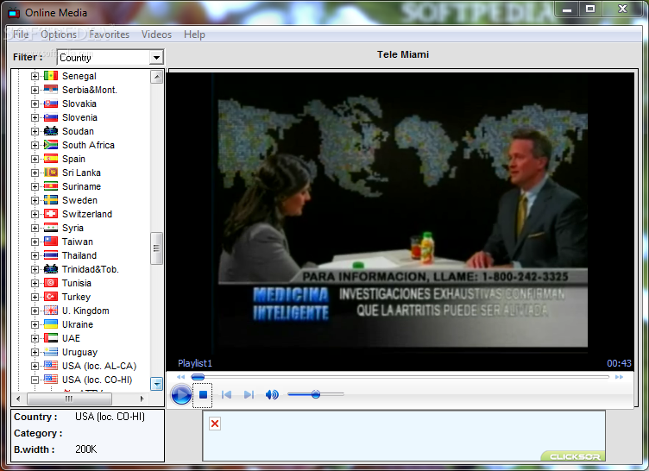
Task: Skip to the previous track
Action: (226, 395)
